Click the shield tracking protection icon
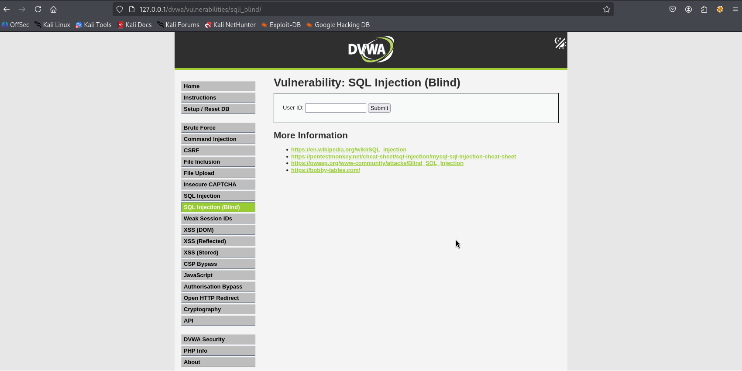 (120, 9)
